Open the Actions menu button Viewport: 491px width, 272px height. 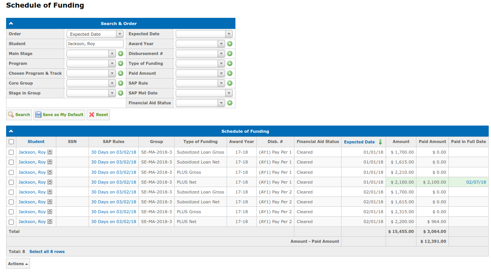click(x=18, y=264)
